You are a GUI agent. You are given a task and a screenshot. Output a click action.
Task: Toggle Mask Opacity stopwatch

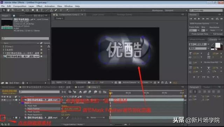26,112
